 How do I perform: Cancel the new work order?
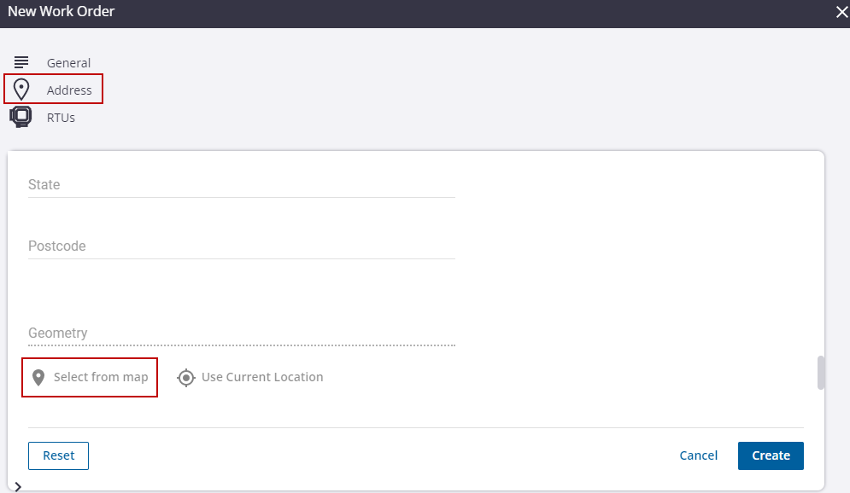click(x=698, y=455)
